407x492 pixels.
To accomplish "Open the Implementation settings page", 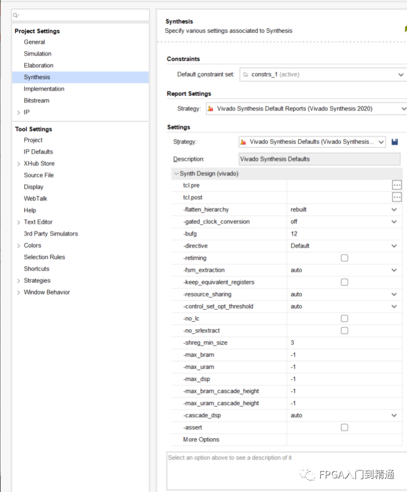I will coord(44,89).
